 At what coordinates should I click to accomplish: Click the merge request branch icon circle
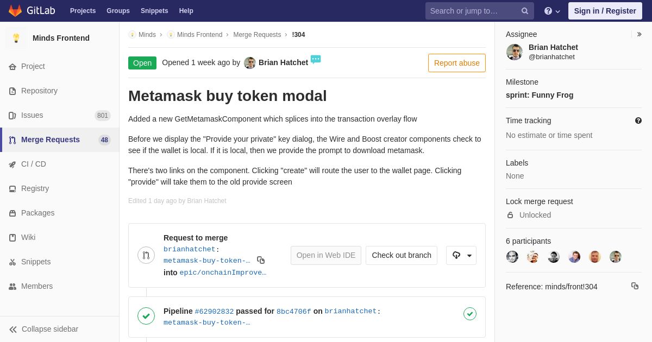pyautogui.click(x=146, y=255)
